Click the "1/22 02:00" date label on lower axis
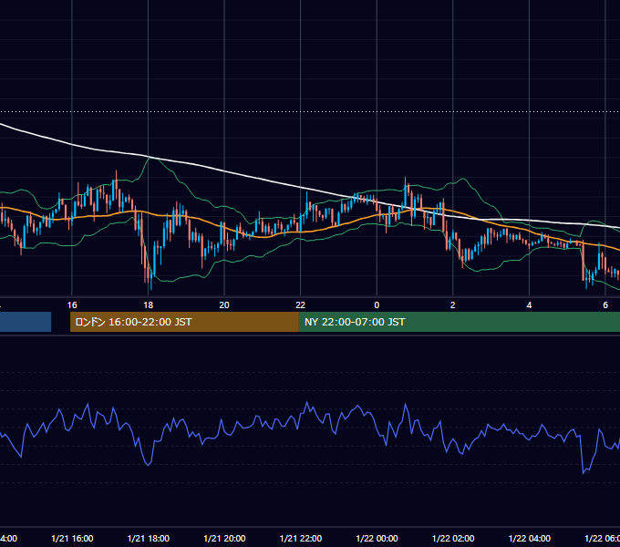This screenshot has height=547, width=620. click(x=453, y=538)
